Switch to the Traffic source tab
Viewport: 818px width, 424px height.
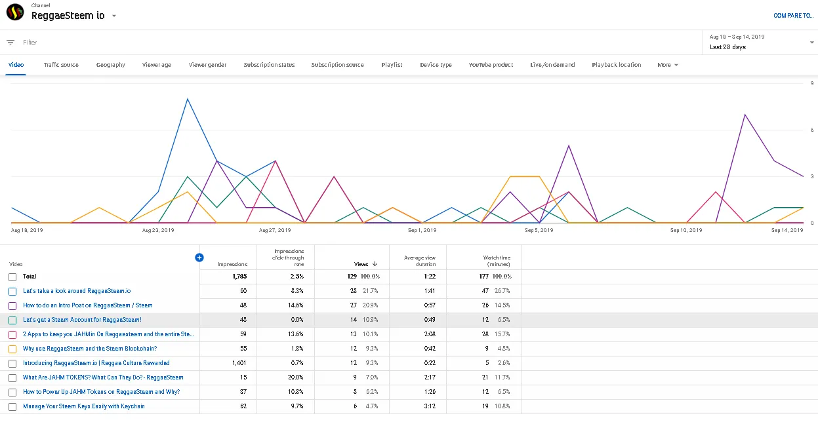(x=61, y=65)
